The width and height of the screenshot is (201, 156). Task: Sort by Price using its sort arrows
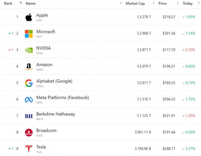tap(178, 3)
